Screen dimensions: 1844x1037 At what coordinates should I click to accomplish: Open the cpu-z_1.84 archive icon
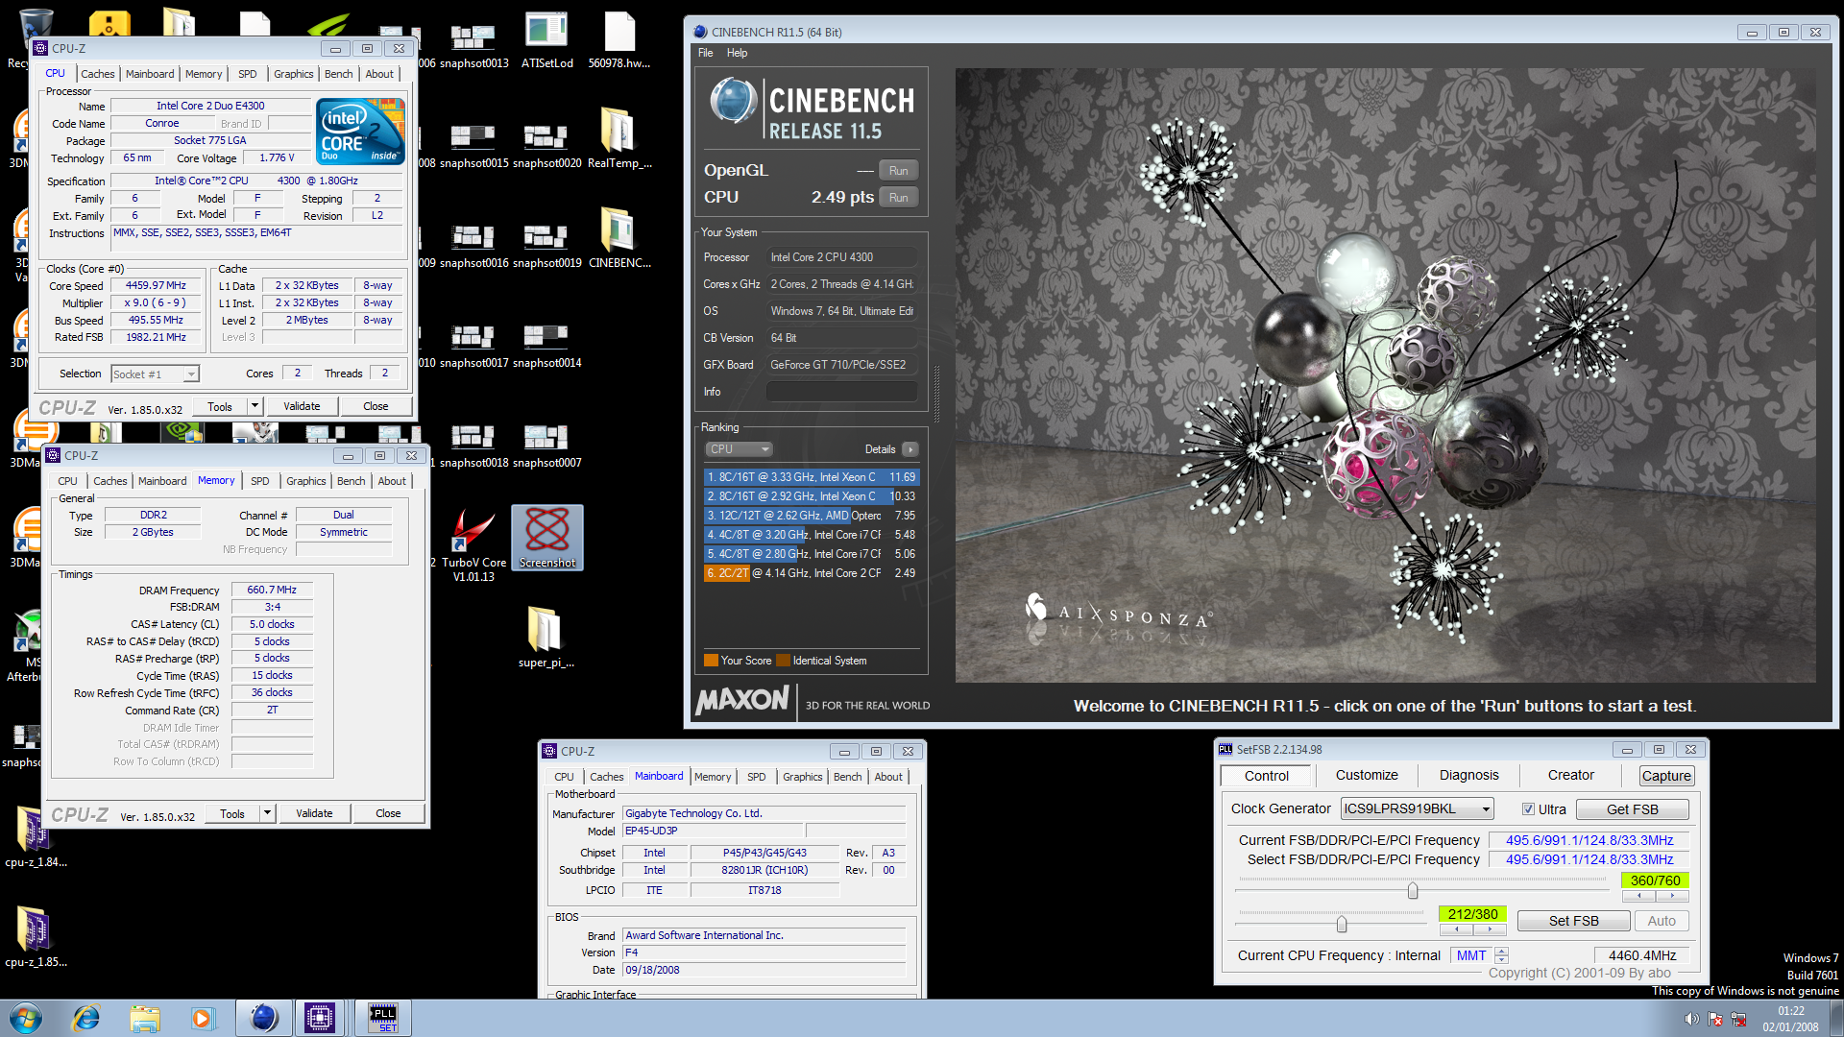(36, 835)
